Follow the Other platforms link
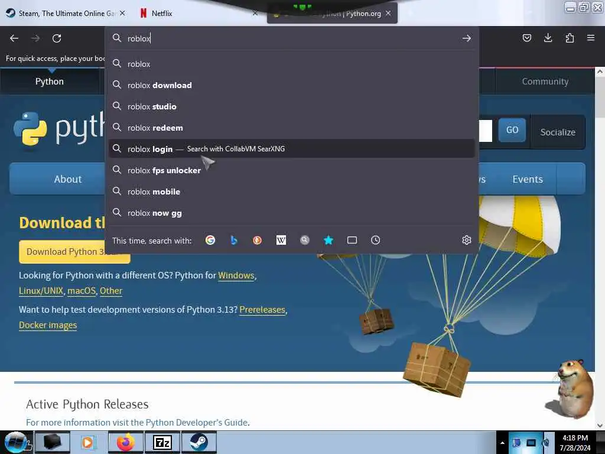605x454 pixels. pyautogui.click(x=111, y=291)
